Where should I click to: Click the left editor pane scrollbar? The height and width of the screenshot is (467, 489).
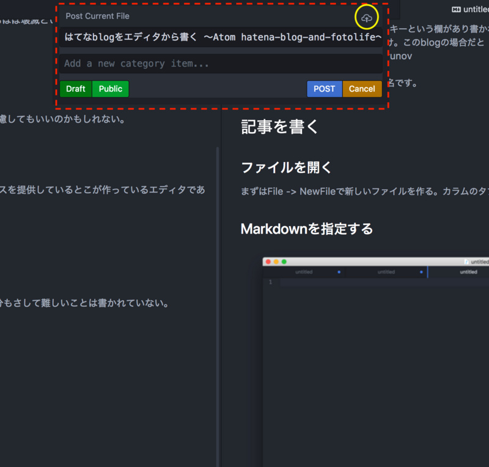point(218,307)
